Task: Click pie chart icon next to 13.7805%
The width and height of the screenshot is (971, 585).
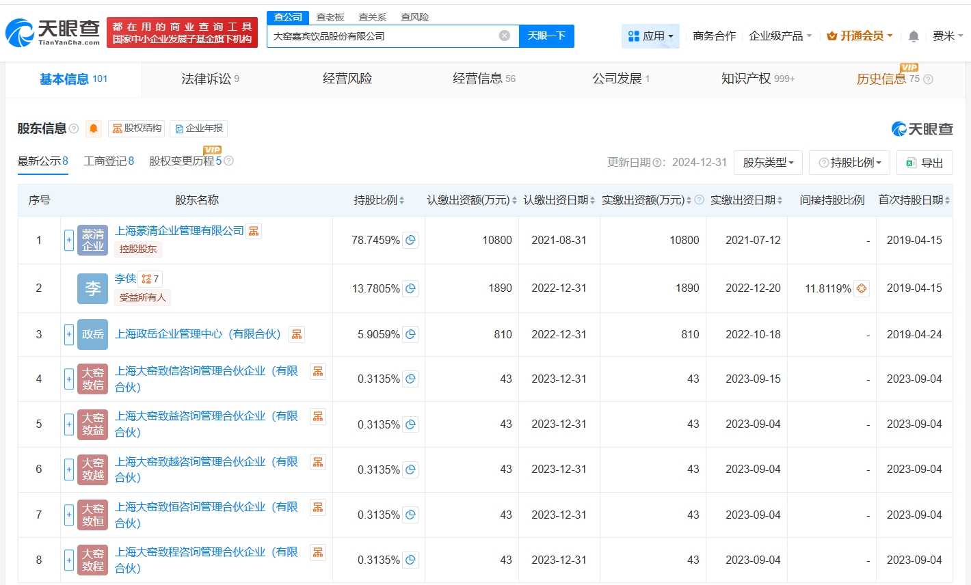Action: [x=410, y=288]
